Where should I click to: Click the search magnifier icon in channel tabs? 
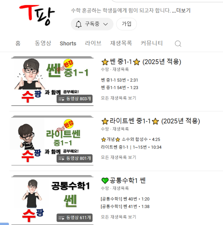coord(178,43)
